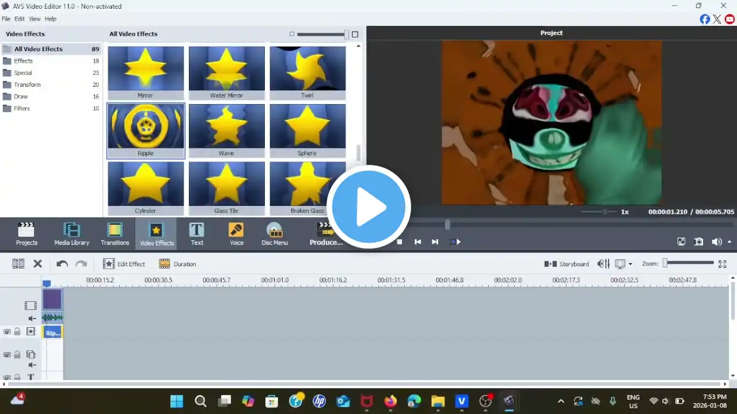Delete the selected timeline item
The height and width of the screenshot is (414, 737).
(37, 264)
